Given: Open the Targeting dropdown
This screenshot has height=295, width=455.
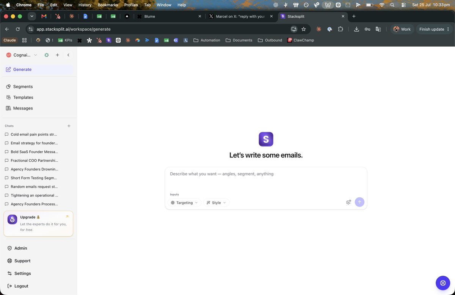Looking at the screenshot, I should tap(184, 203).
